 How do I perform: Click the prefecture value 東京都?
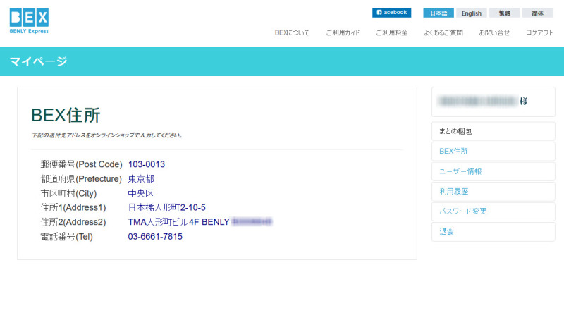141,179
